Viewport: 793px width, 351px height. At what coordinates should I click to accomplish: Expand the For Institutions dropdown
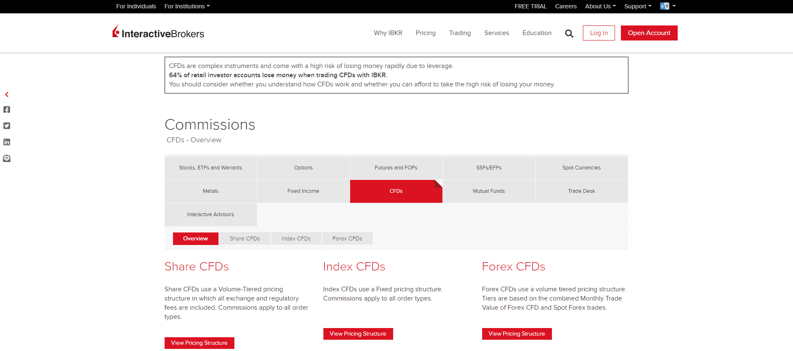(187, 6)
